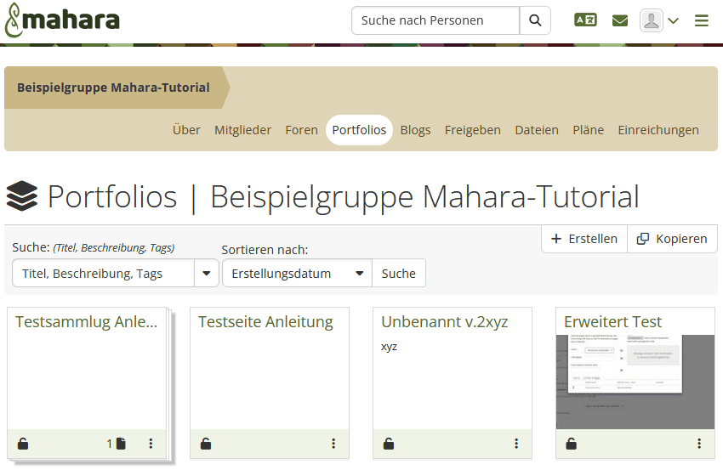Open more options on Testsammlug card
Screen dimensions: 723x470
(151, 444)
